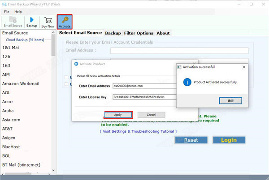The image size is (269, 180).
Task: Click the Activate key icon
Action: (x=65, y=22)
